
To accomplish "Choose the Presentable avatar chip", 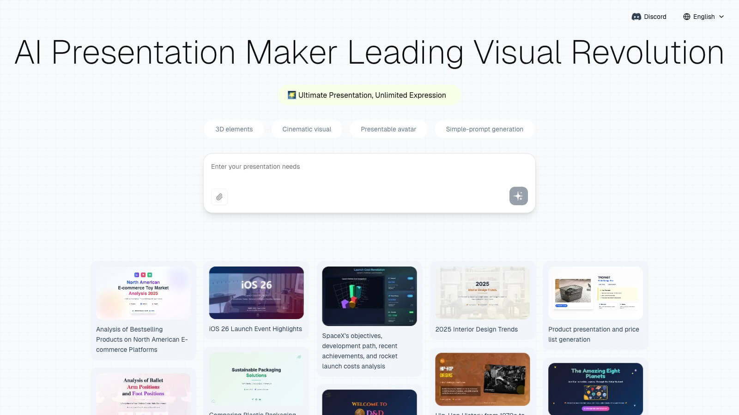I will (388, 129).
